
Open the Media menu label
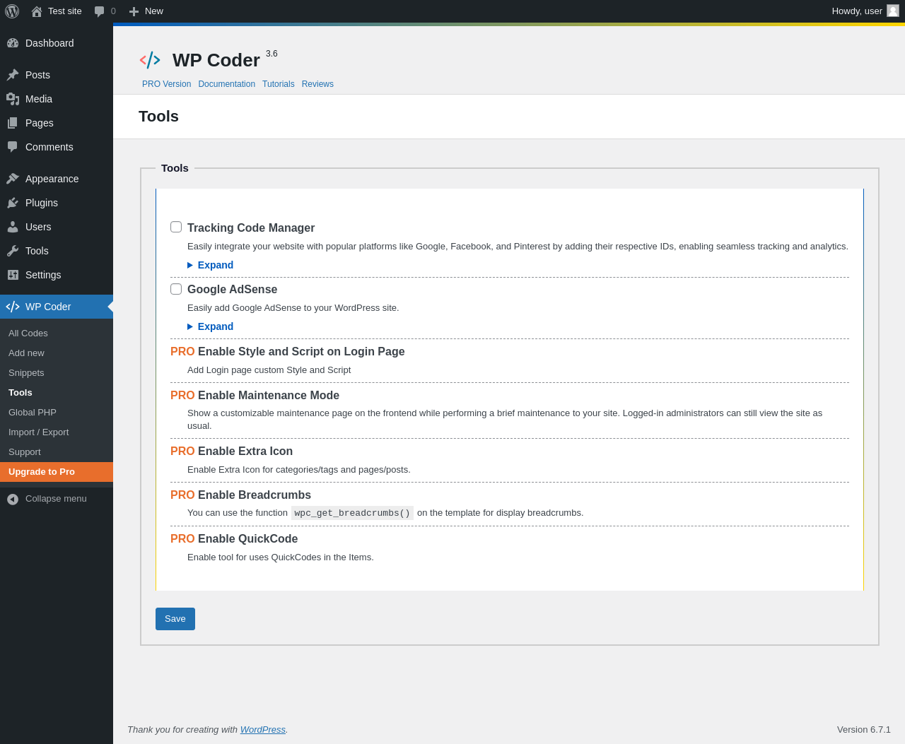(39, 99)
